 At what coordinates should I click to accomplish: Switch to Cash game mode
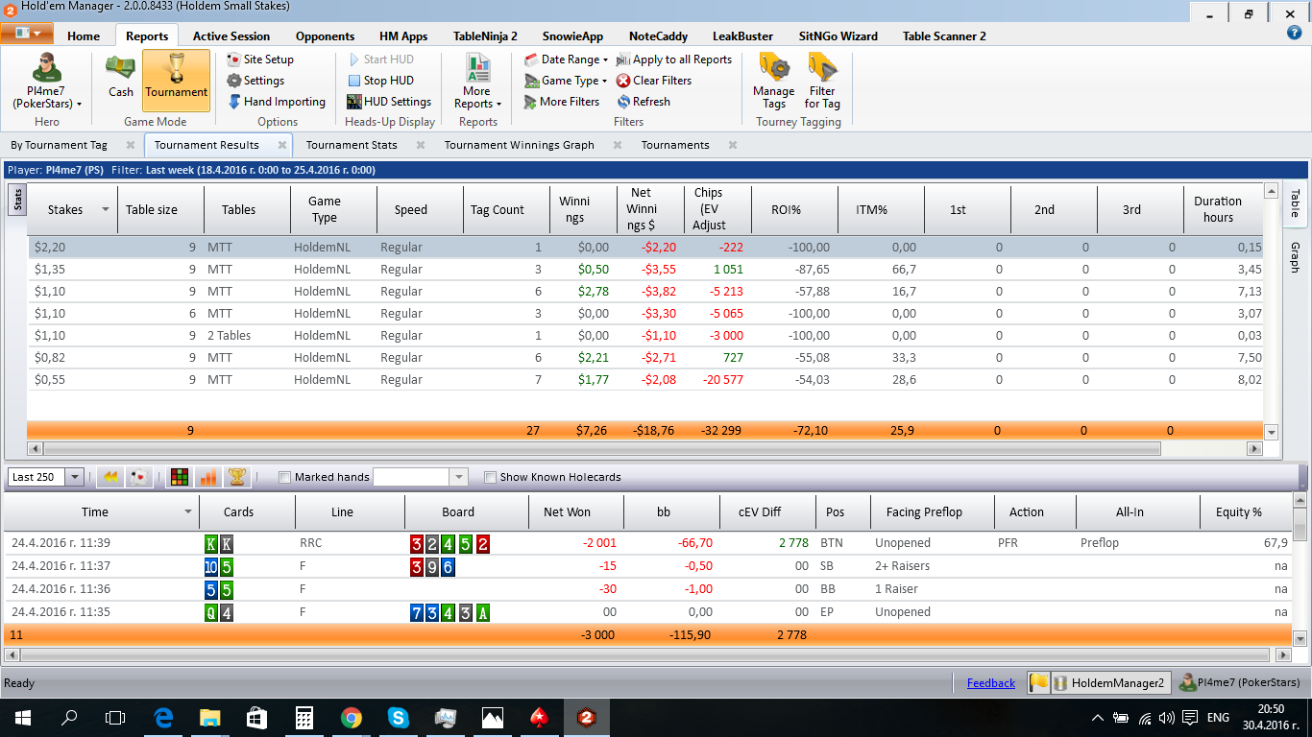point(121,78)
